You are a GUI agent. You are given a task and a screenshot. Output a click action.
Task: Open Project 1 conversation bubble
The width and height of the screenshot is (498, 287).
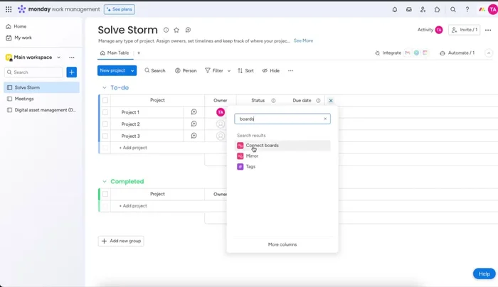coord(194,112)
